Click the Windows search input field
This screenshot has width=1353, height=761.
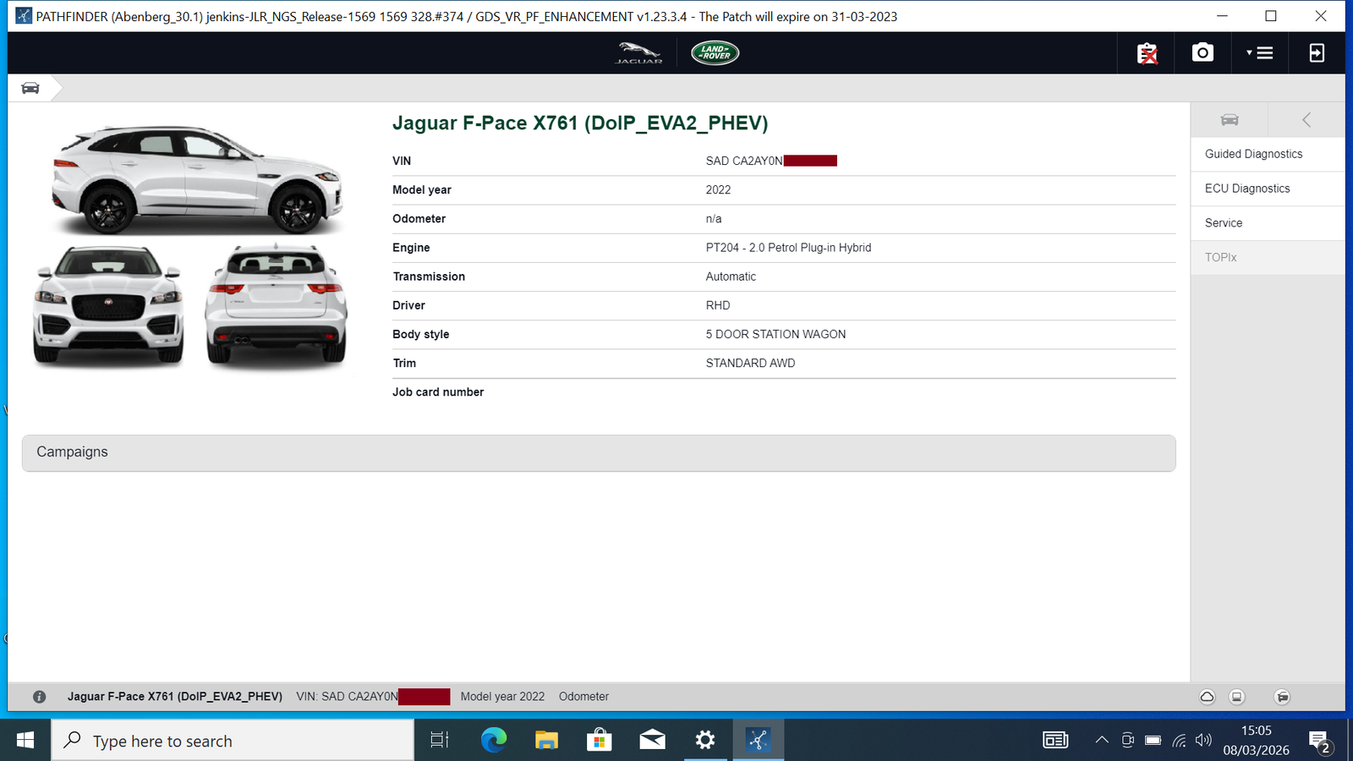click(x=233, y=740)
